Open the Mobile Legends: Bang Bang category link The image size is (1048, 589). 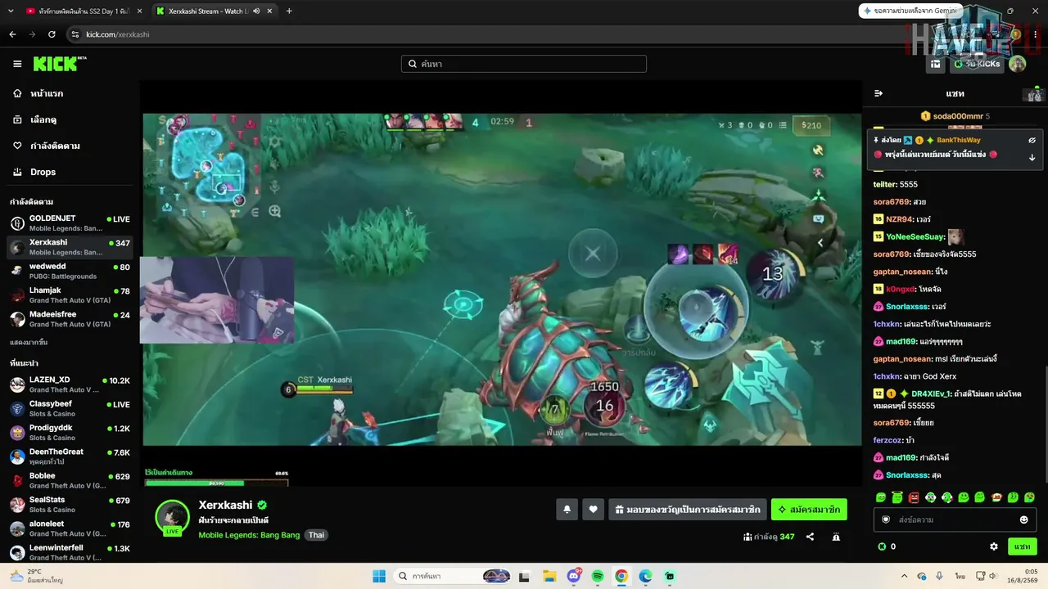tap(249, 535)
